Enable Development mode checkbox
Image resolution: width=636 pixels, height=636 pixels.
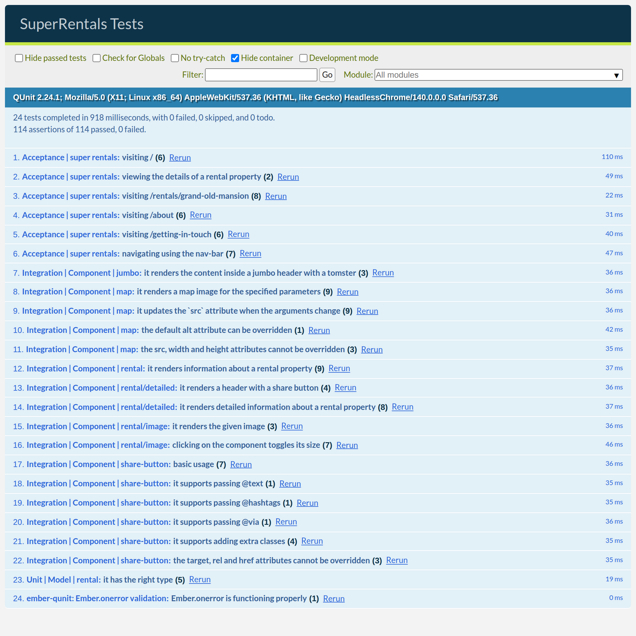point(303,58)
